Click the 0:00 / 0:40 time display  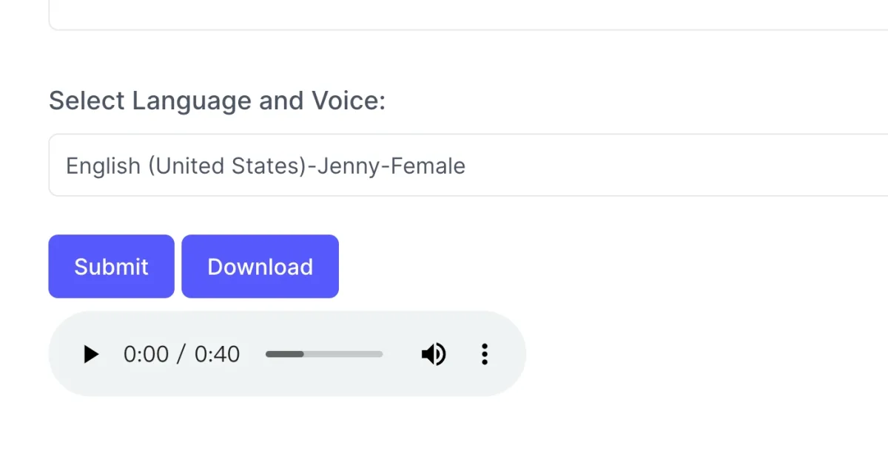pos(181,355)
